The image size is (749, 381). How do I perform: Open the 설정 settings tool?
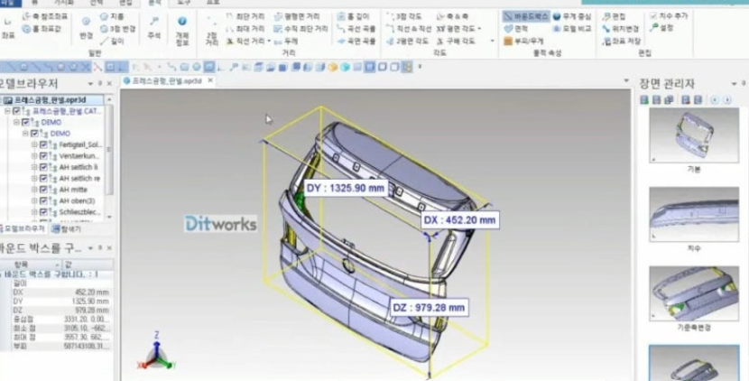pos(661,28)
